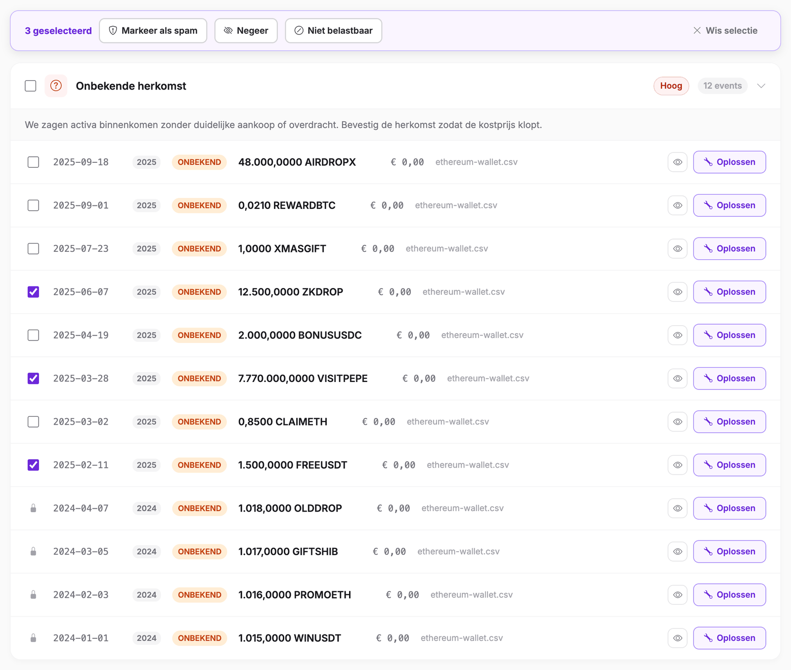Clear selection with Wis selectie
Screen dimensions: 791x670
[x=725, y=31]
